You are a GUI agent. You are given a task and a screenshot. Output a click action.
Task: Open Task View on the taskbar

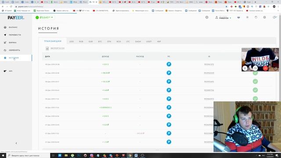pyautogui.click(x=53, y=155)
